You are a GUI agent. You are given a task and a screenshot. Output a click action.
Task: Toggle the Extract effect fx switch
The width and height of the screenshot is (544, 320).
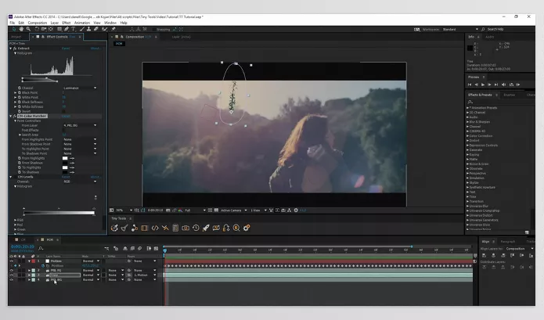(x=15, y=49)
